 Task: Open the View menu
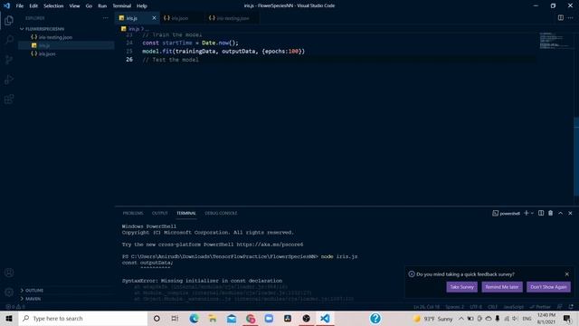pyautogui.click(x=74, y=6)
